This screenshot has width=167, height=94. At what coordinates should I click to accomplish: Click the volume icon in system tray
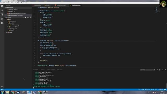coord(157,92)
